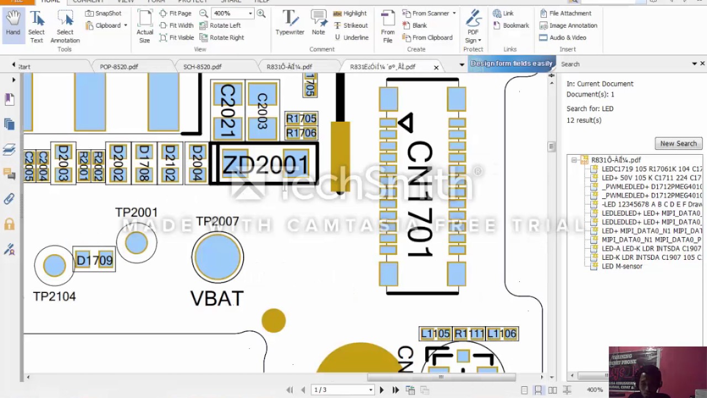Close the active R831 document tab
This screenshot has height=398, width=707.
pos(436,67)
